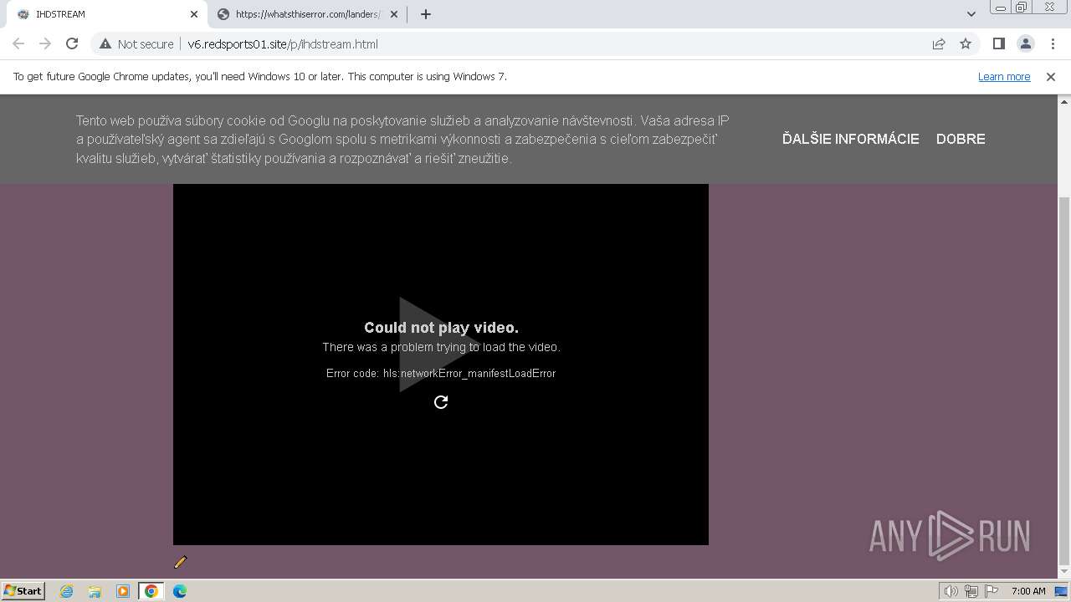Open the Windows Start menu
1071x602 pixels.
[23, 591]
